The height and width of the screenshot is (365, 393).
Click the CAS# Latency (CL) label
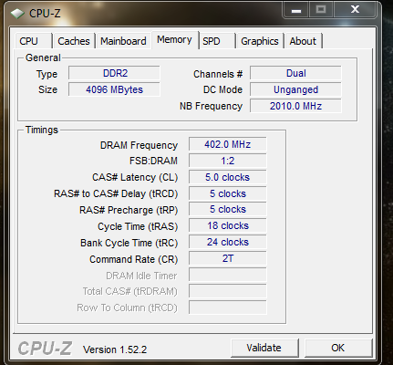click(135, 177)
